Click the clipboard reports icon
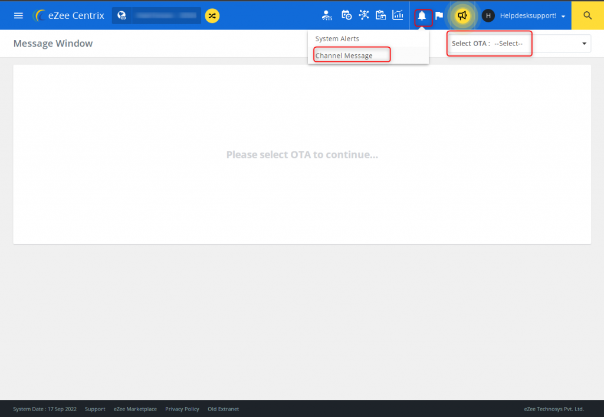The width and height of the screenshot is (604, 417). 380,15
